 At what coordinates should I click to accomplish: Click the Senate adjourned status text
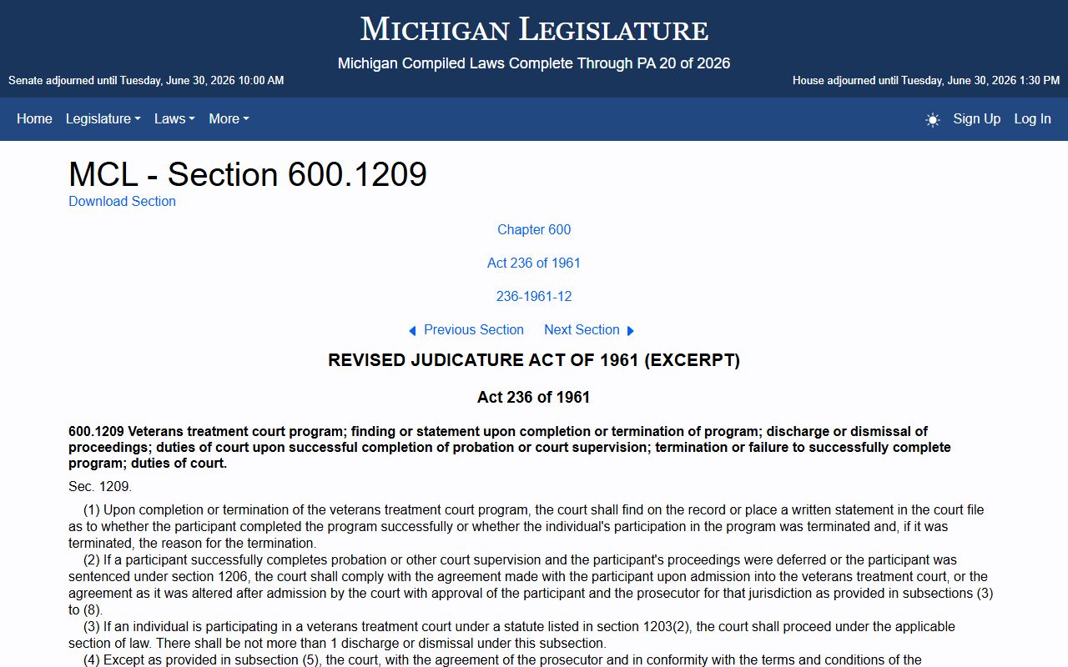pos(146,81)
